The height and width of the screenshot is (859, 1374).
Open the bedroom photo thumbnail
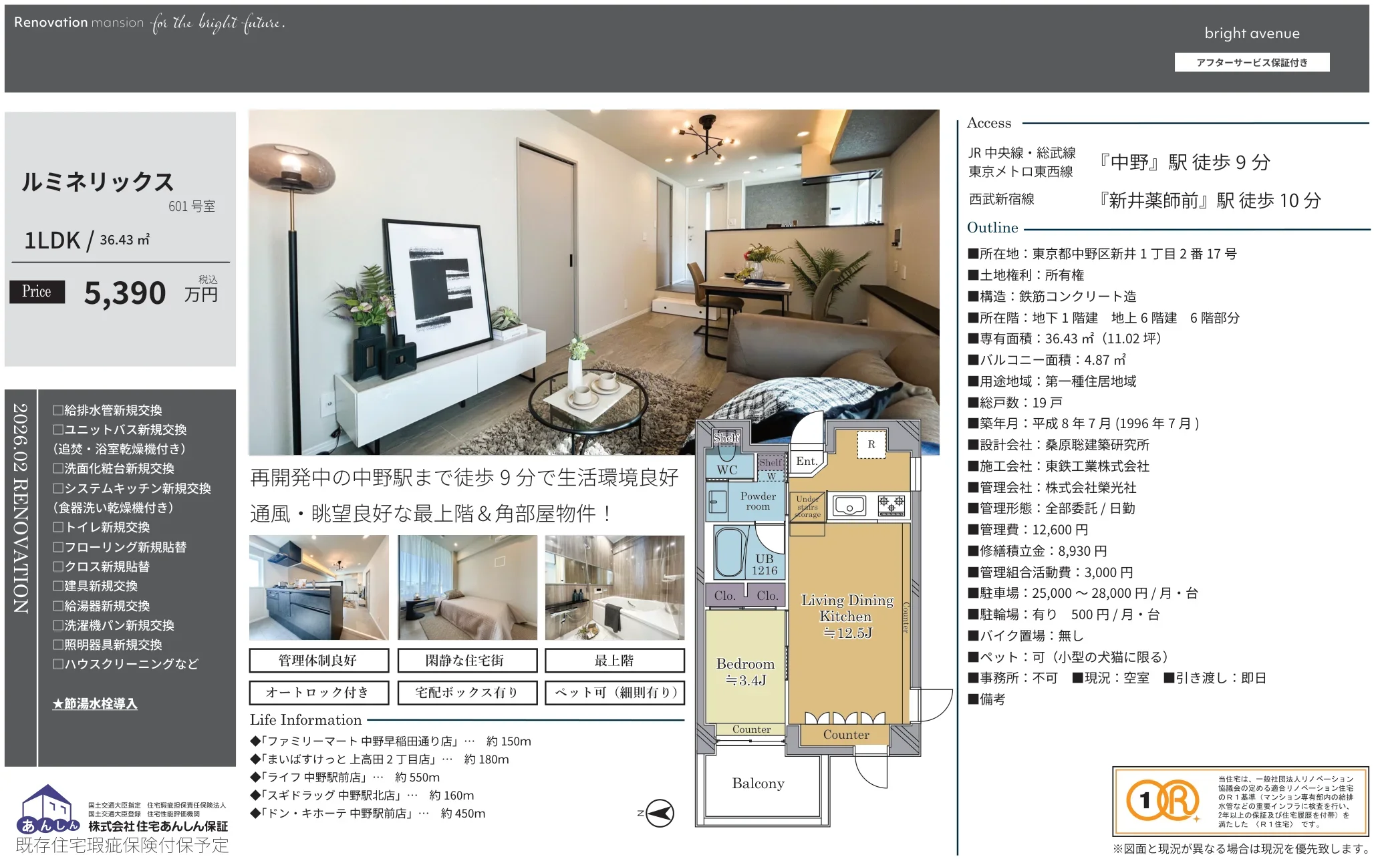pyautogui.click(x=466, y=587)
